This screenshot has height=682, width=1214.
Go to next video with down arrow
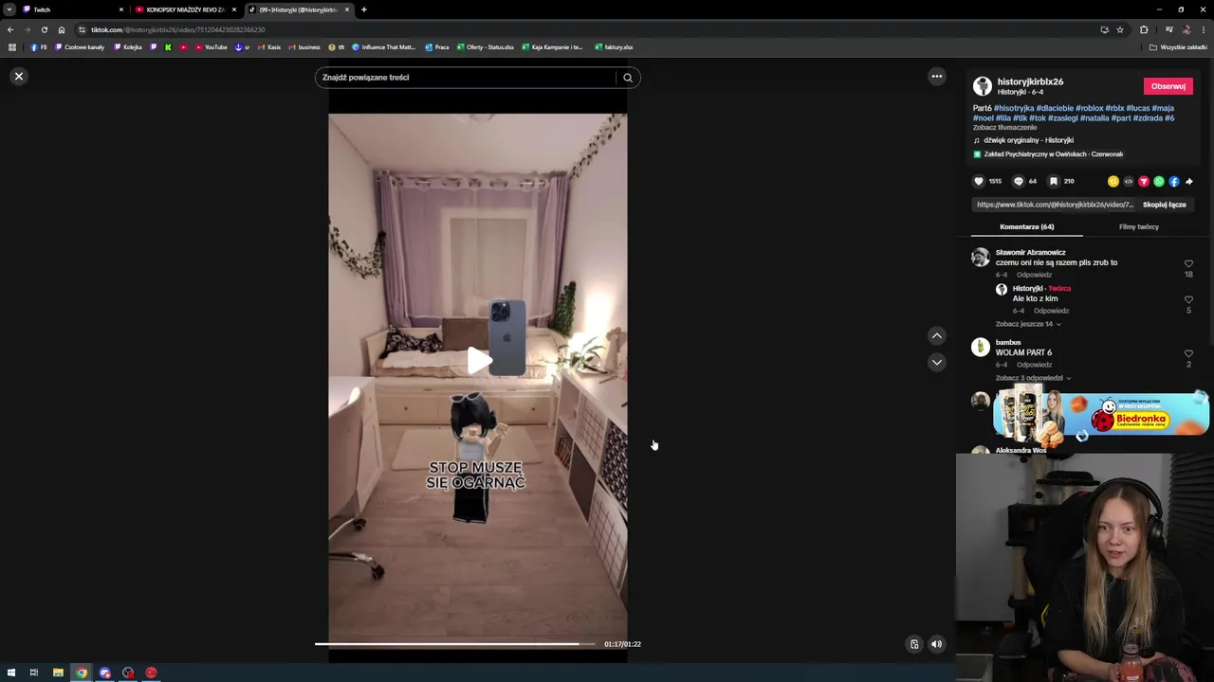[936, 362]
